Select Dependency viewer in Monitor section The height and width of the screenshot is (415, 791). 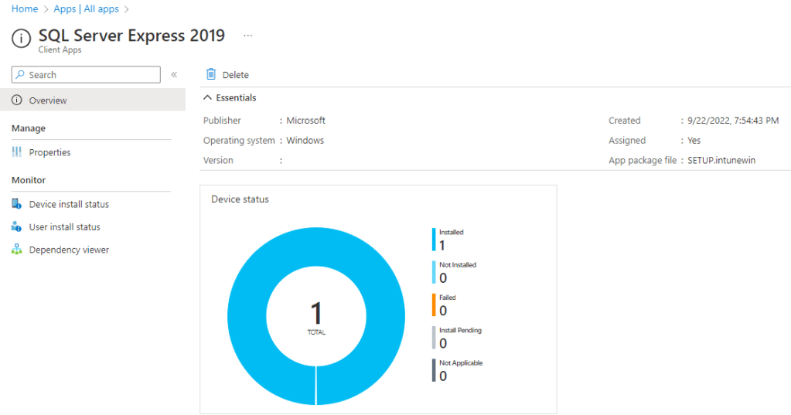pyautogui.click(x=69, y=250)
